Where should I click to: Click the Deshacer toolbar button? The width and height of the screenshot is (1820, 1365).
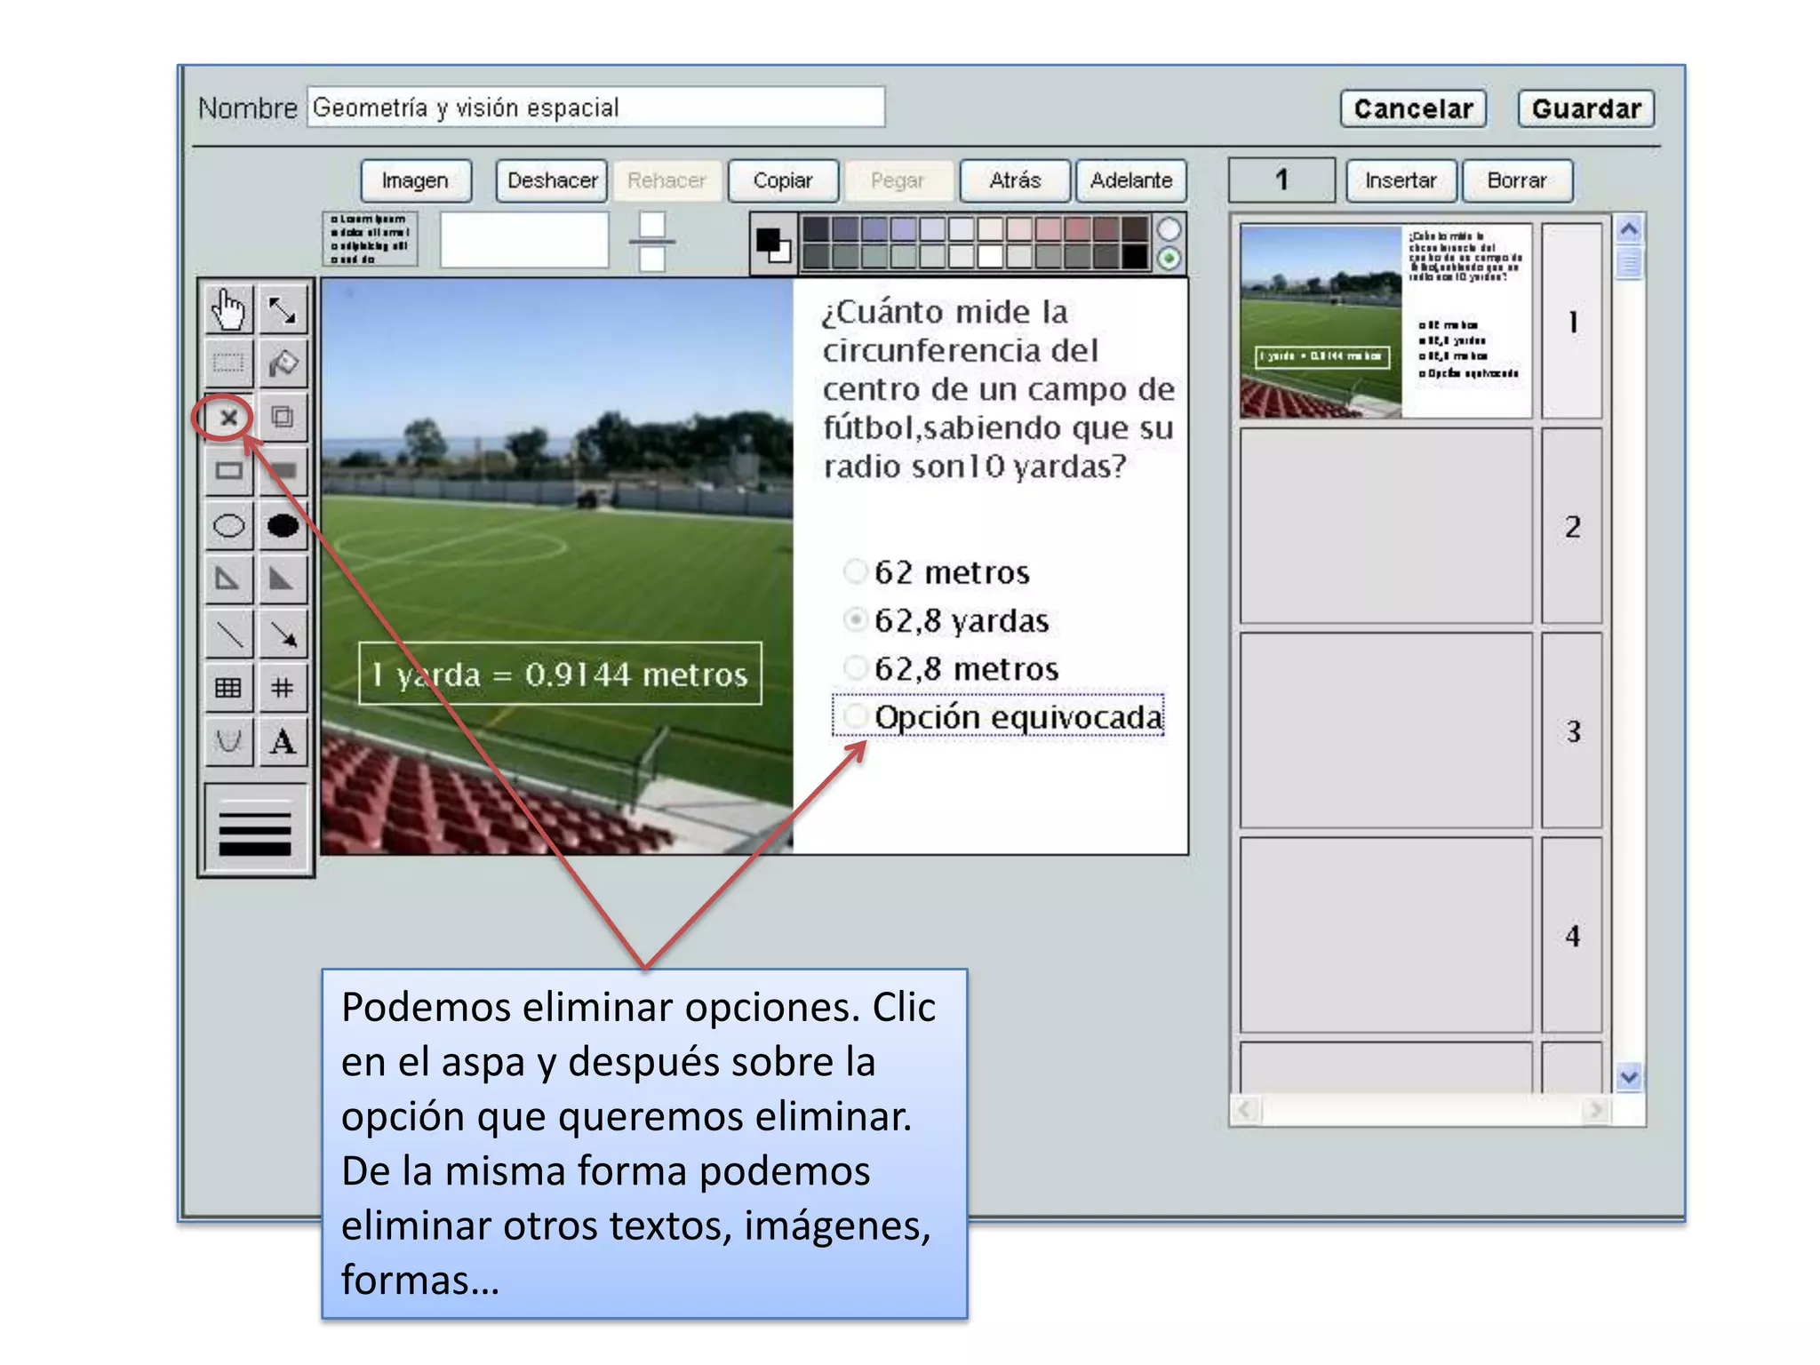[552, 180]
